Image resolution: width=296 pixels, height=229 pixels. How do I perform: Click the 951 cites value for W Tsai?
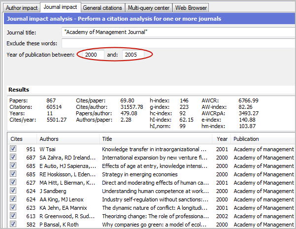[x=31, y=149]
